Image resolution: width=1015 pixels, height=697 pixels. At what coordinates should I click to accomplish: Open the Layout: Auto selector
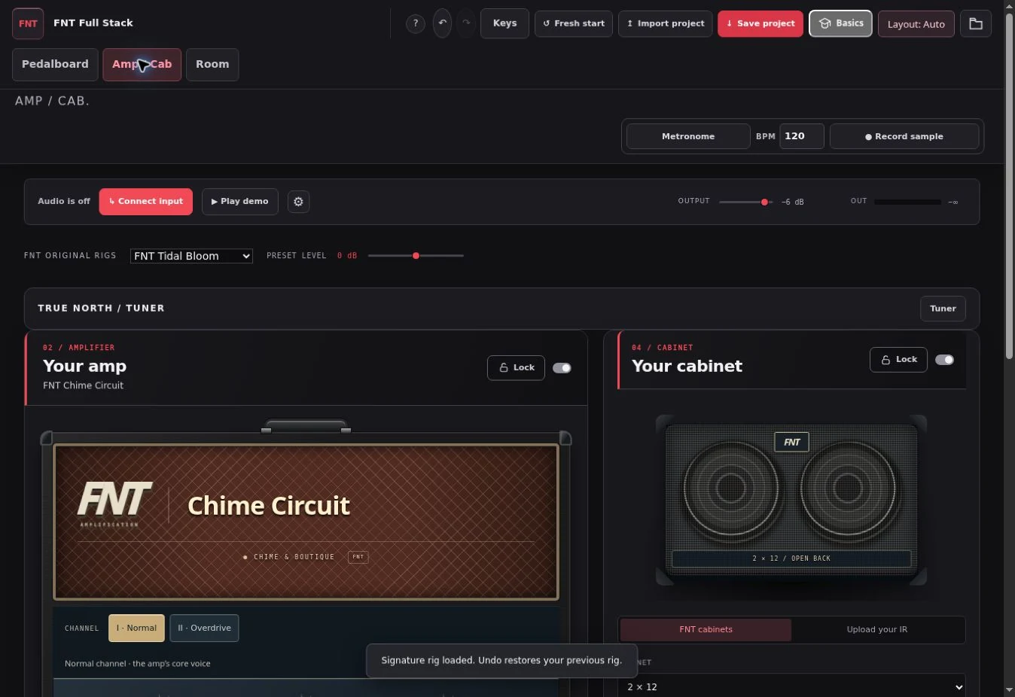tap(916, 24)
